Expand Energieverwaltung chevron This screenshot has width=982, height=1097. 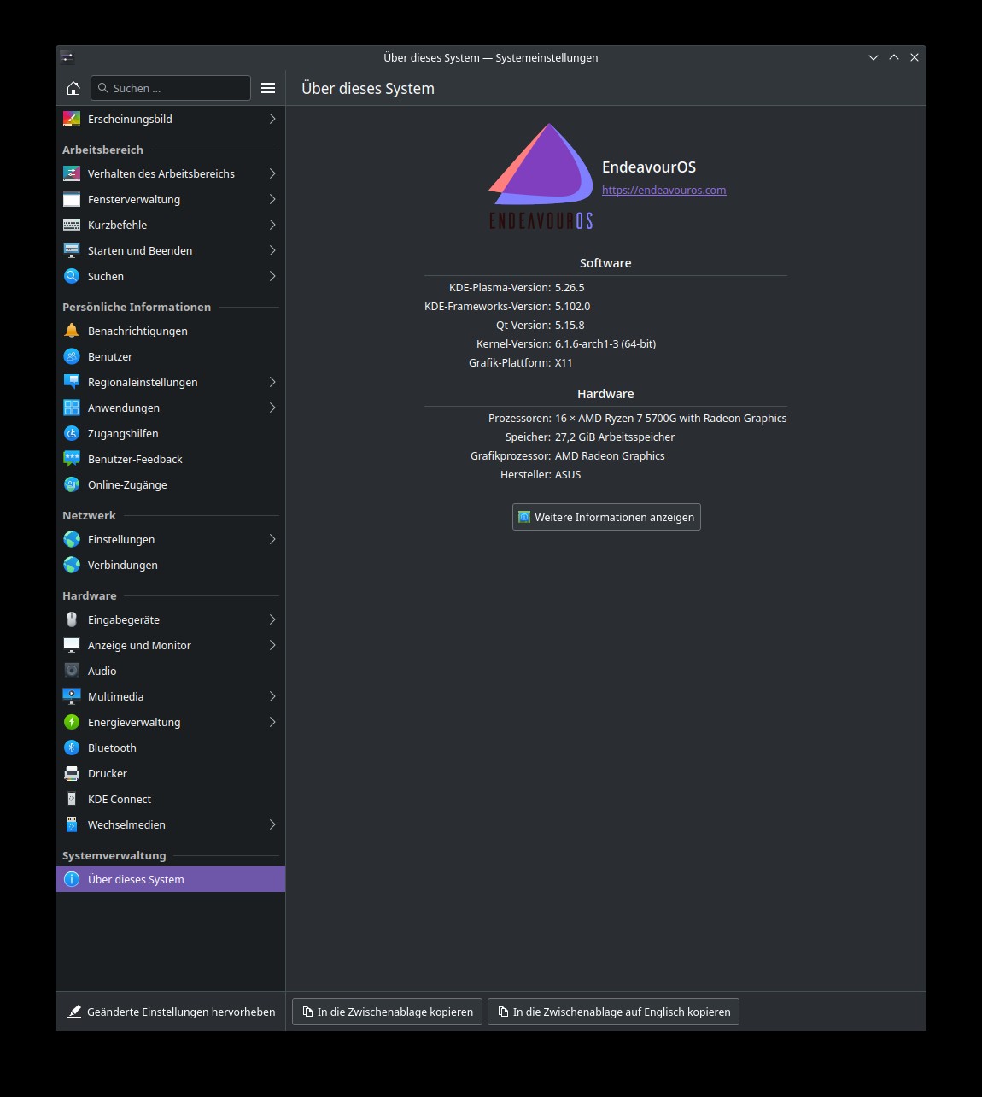272,722
